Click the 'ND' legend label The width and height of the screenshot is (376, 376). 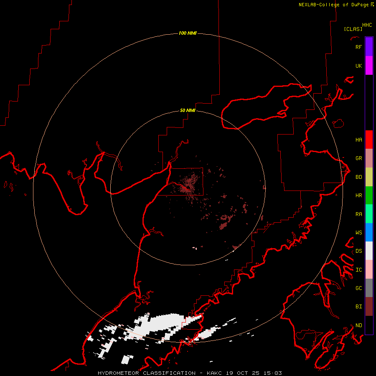(x=358, y=325)
